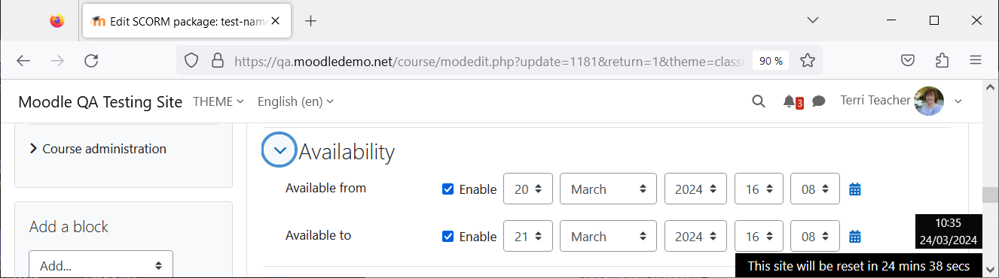Bookmark this page with star icon

click(x=808, y=61)
